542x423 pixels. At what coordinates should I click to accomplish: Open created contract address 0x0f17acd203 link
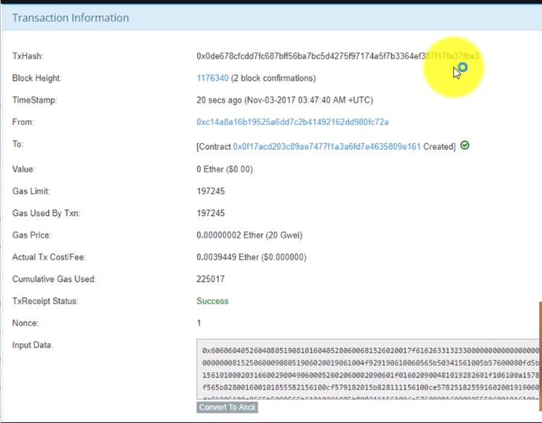click(327, 147)
